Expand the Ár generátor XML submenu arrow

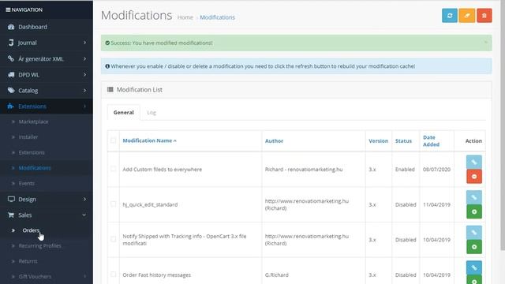coord(84,58)
